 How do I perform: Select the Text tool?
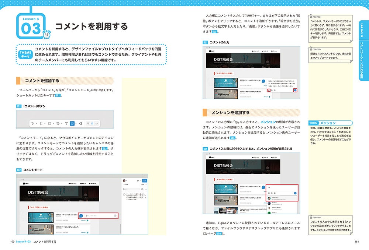pyautogui.click(x=66, y=123)
